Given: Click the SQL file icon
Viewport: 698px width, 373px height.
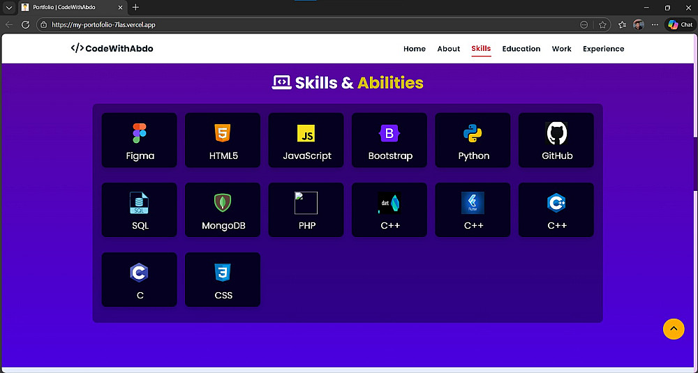Looking at the screenshot, I should [139, 203].
